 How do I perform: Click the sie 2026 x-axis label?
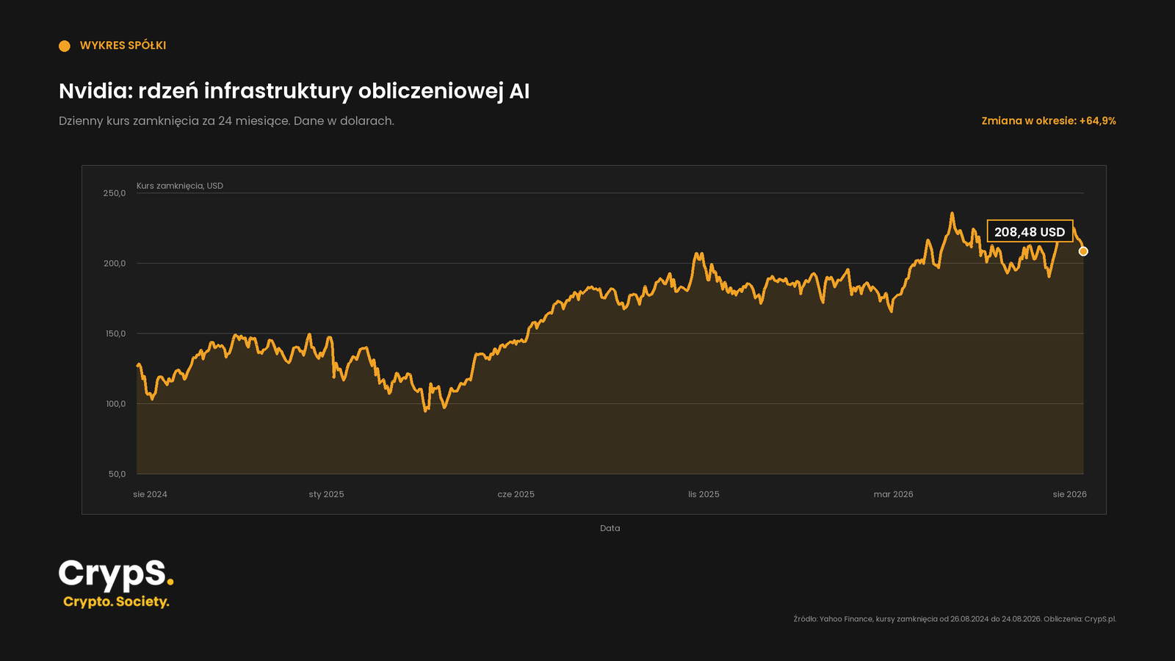1069,494
